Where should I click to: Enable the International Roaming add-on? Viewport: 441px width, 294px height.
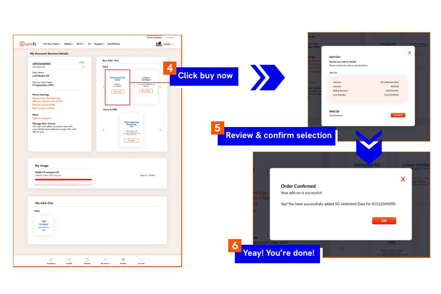(x=132, y=140)
